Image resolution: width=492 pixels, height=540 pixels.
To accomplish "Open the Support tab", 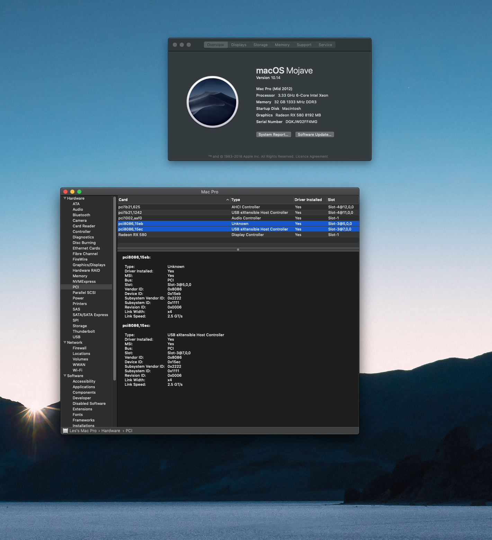I will click(x=304, y=45).
